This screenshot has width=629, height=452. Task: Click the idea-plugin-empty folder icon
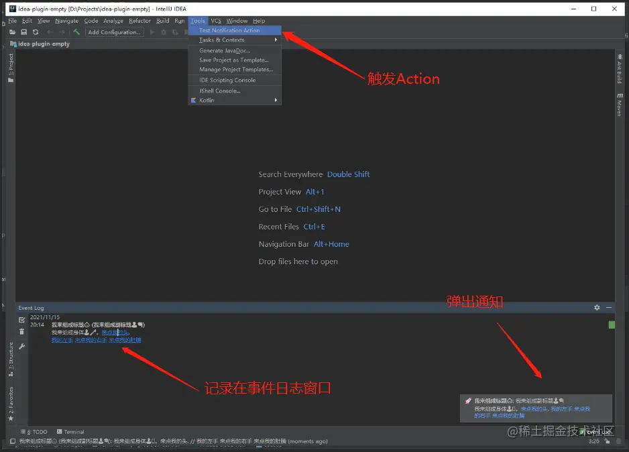pyautogui.click(x=13, y=44)
